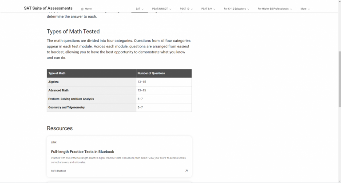Select the Advanced Math row label

click(58, 90)
